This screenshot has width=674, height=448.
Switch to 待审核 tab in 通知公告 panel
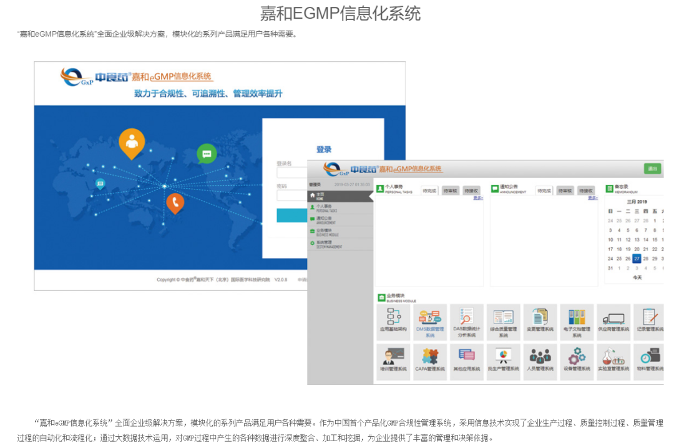coord(565,191)
